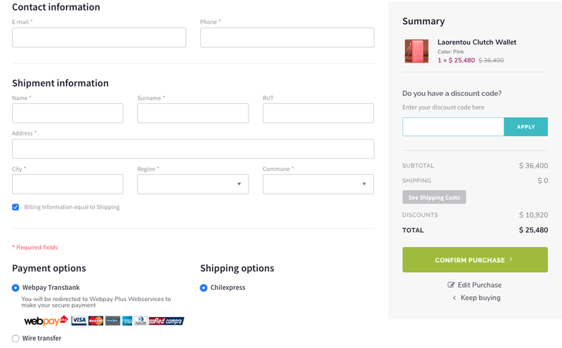562x348 pixels.
Task: Click the Webpay logo icon
Action: (46, 321)
